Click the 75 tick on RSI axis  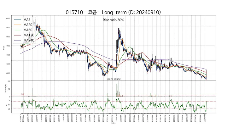[x=9, y=101]
